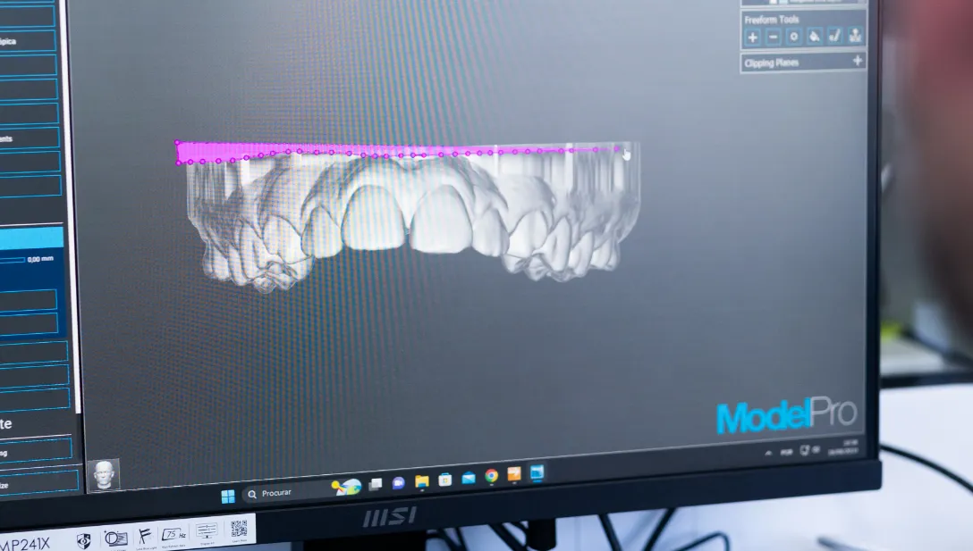Expand the Clipping Planes panel

[858, 60]
